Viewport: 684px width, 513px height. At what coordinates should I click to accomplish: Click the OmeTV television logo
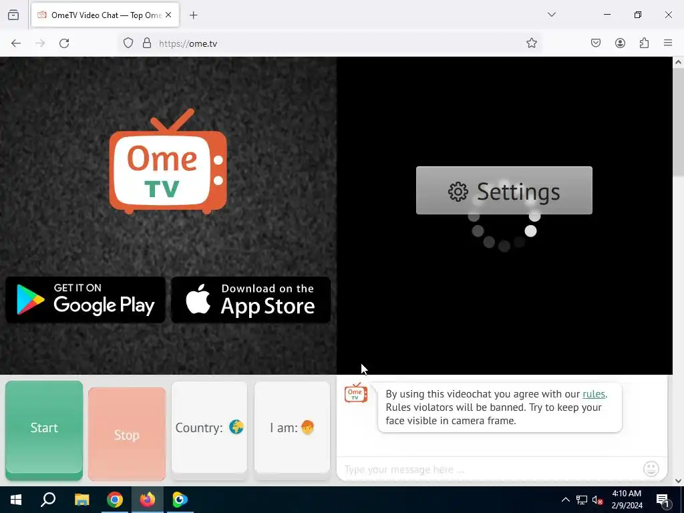point(168,162)
